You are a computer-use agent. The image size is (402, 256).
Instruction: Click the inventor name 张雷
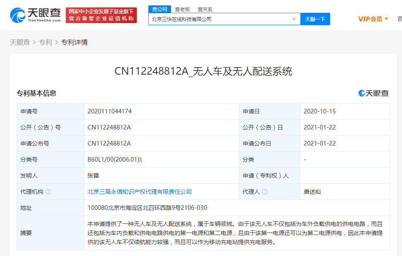pyautogui.click(x=93, y=176)
